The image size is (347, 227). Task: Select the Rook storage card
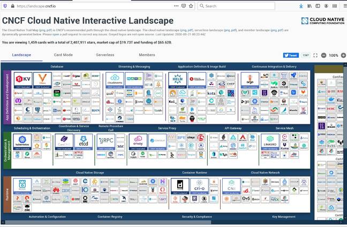22,186
